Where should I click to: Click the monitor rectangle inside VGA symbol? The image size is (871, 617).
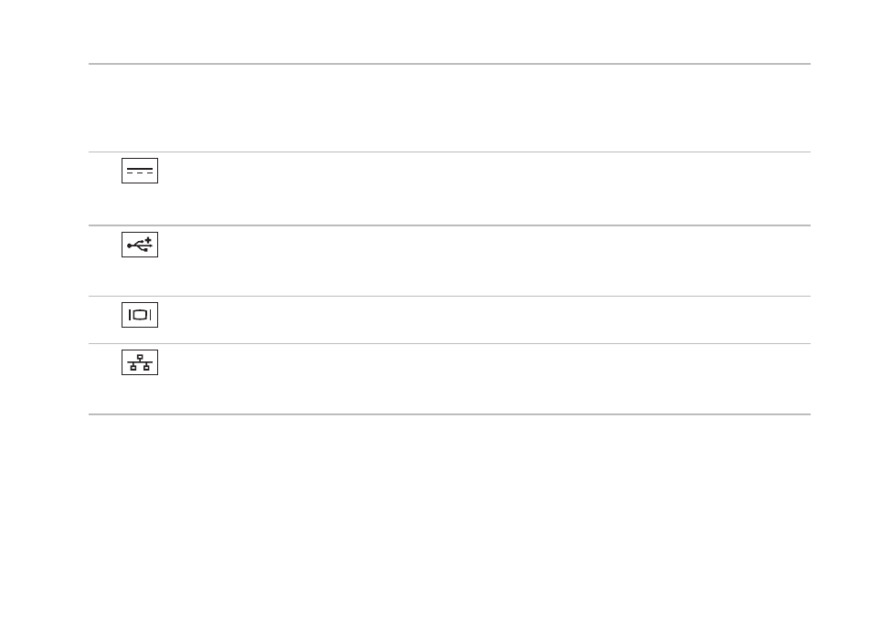[x=140, y=315]
